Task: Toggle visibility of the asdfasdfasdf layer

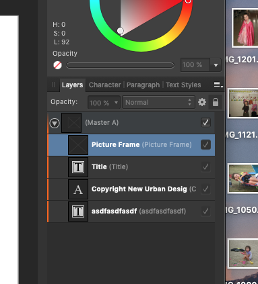Action: [205, 211]
